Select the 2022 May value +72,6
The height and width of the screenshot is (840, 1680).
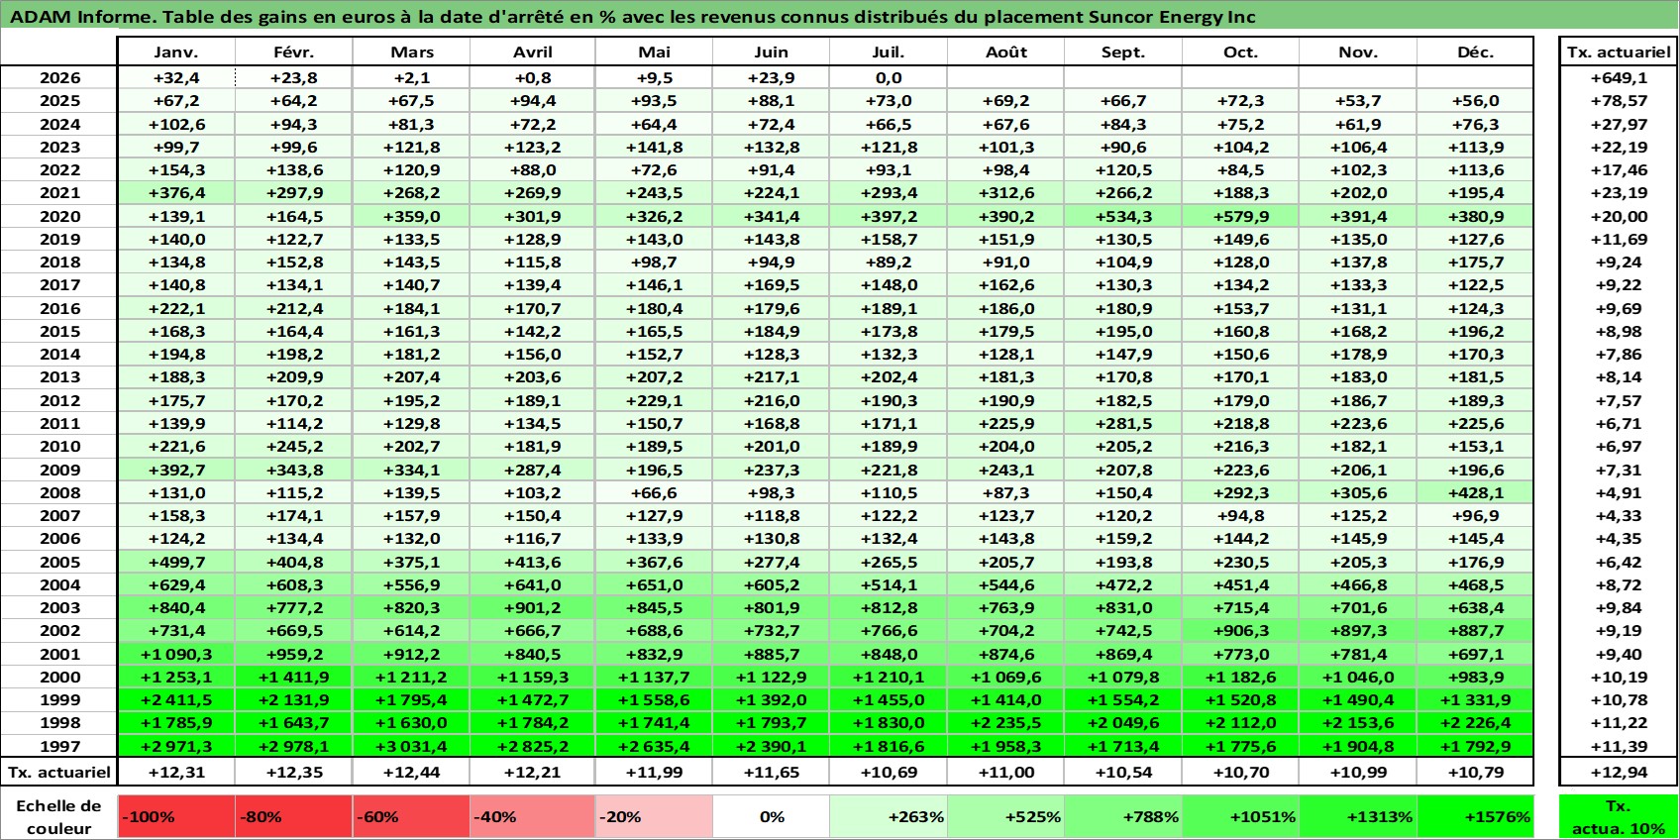(654, 170)
